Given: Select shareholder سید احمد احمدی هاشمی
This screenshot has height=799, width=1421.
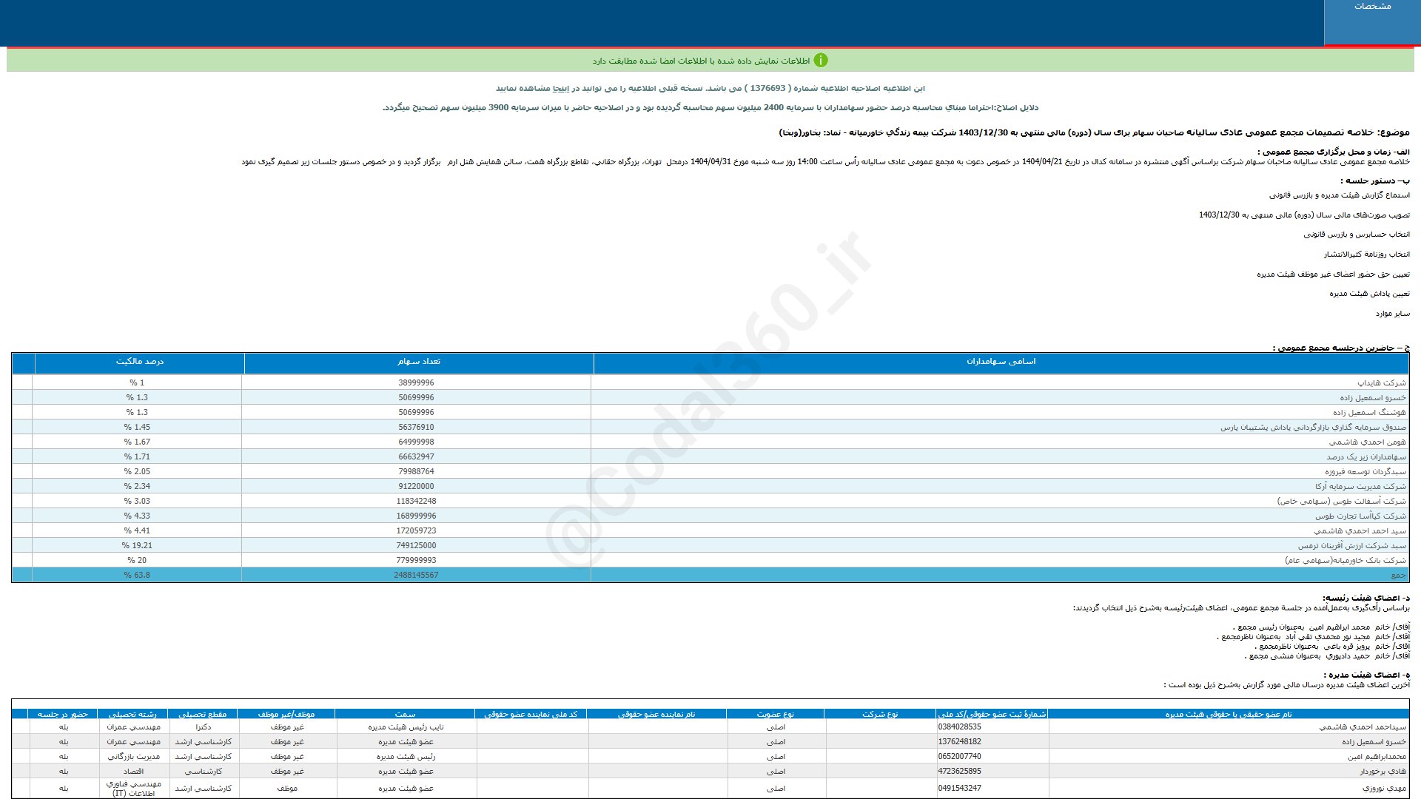Looking at the screenshot, I should (710, 530).
